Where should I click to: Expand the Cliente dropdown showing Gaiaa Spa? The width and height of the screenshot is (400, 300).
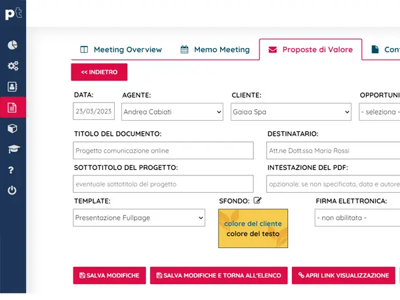[x=291, y=113]
